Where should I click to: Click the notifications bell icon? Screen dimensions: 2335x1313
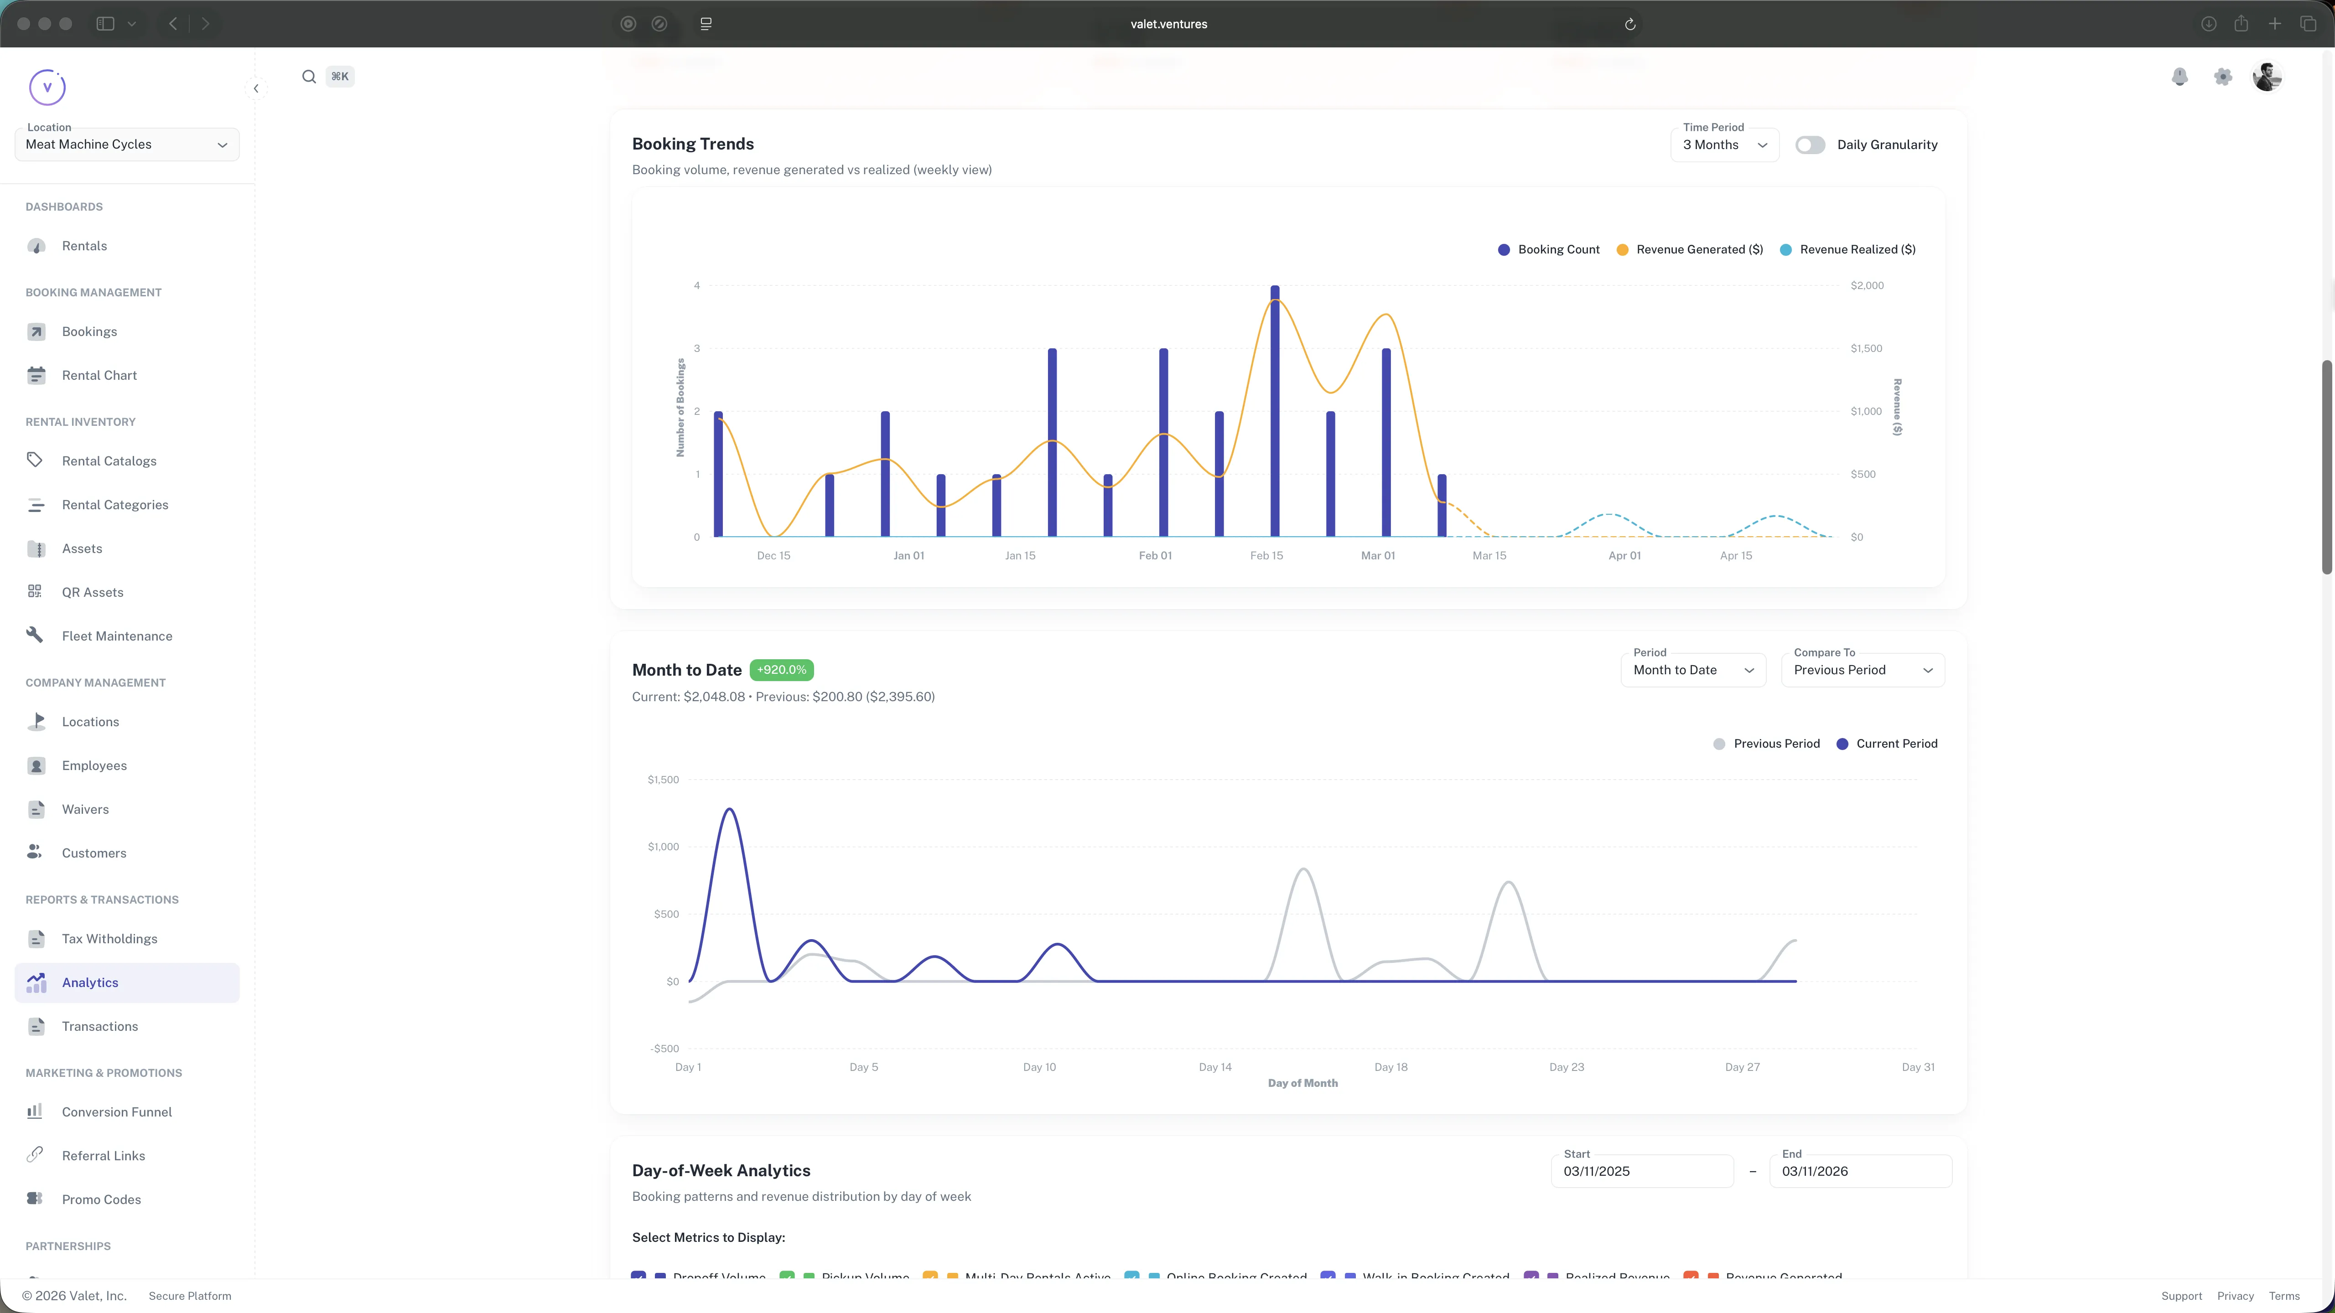tap(2180, 76)
